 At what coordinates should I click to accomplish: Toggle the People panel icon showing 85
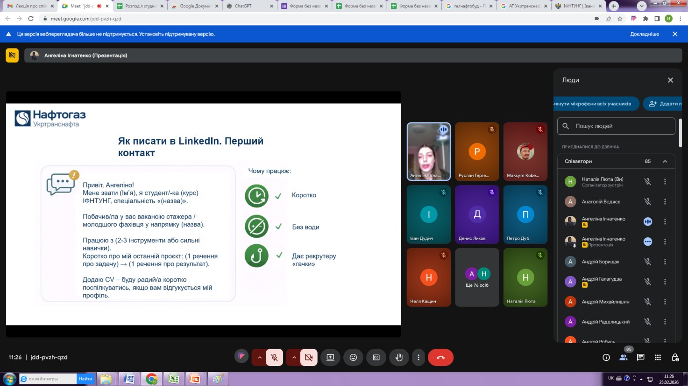pyautogui.click(x=624, y=358)
